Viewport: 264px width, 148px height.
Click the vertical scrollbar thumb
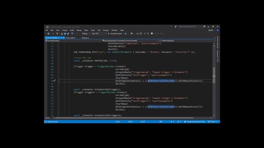coord(214,75)
